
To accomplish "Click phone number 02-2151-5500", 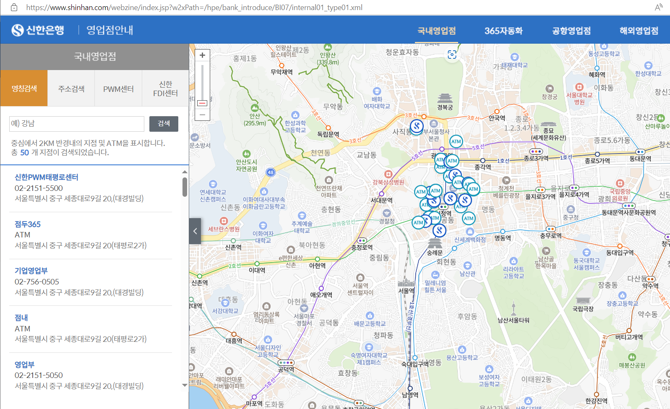I will 39,188.
